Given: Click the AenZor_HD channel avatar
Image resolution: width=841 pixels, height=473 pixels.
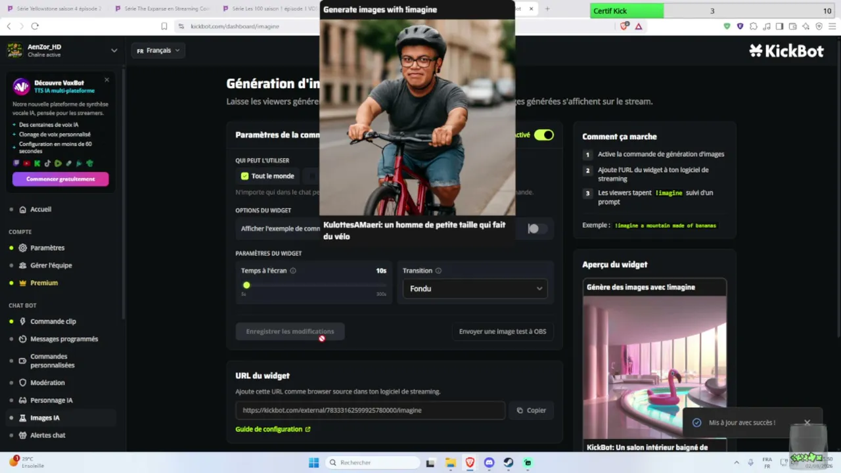Looking at the screenshot, I should click(14, 51).
